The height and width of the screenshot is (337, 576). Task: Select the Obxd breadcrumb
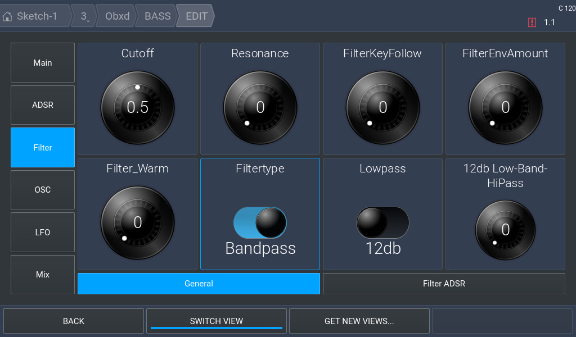coord(117,16)
